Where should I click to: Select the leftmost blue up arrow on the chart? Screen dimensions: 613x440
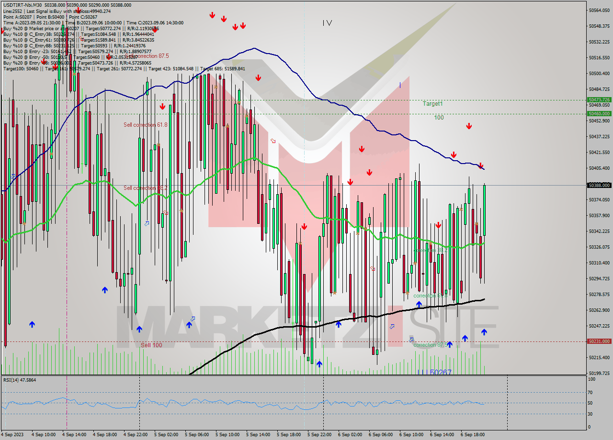click(32, 325)
